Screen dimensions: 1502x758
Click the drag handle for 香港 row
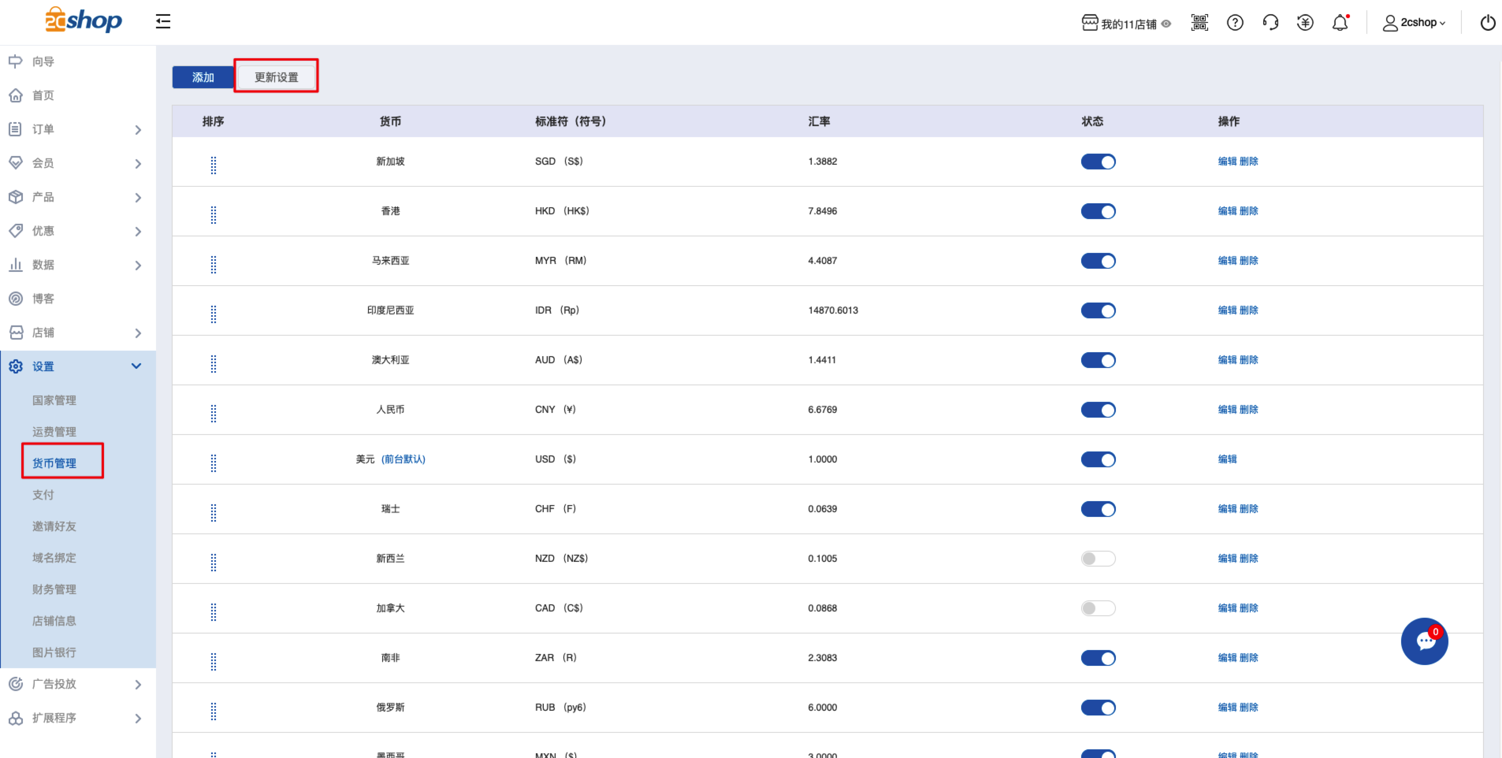coord(214,215)
